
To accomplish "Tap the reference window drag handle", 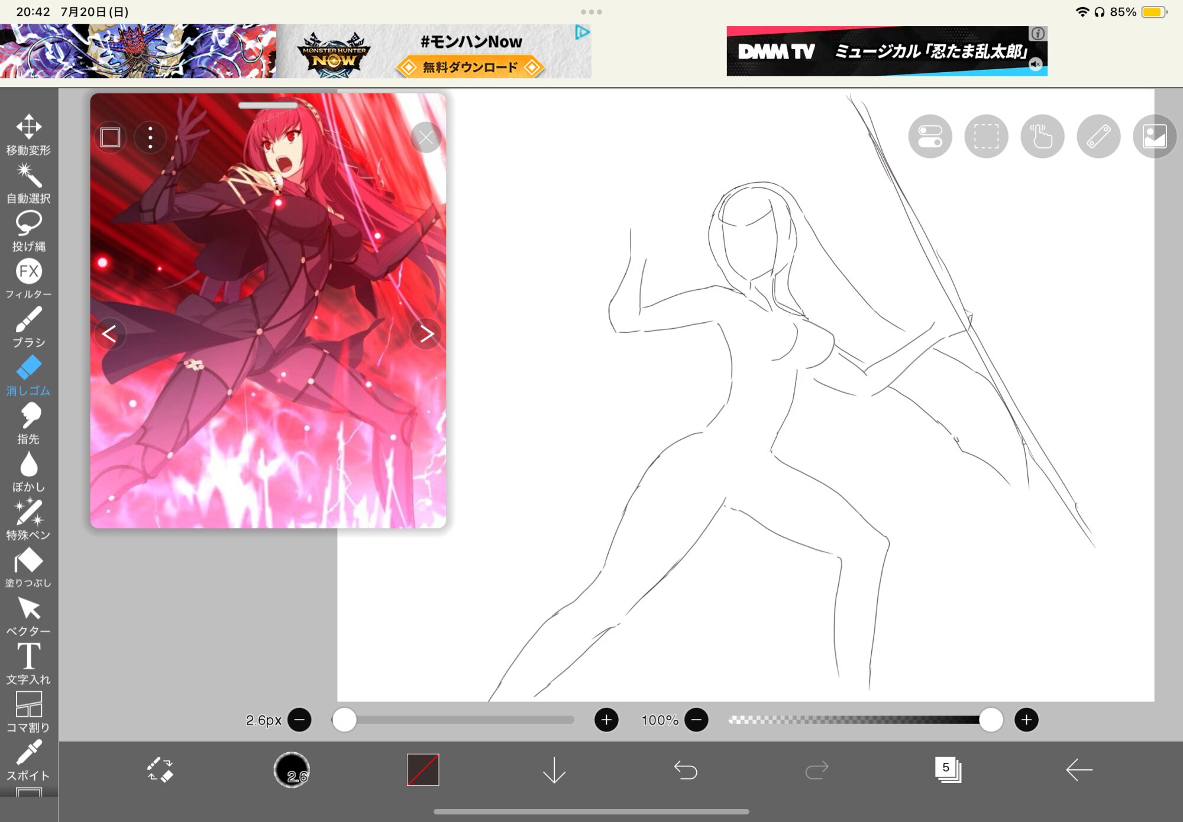I will (x=268, y=105).
